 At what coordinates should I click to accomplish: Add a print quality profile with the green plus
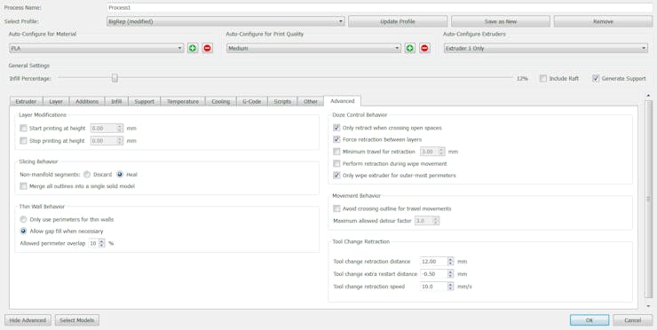point(410,48)
